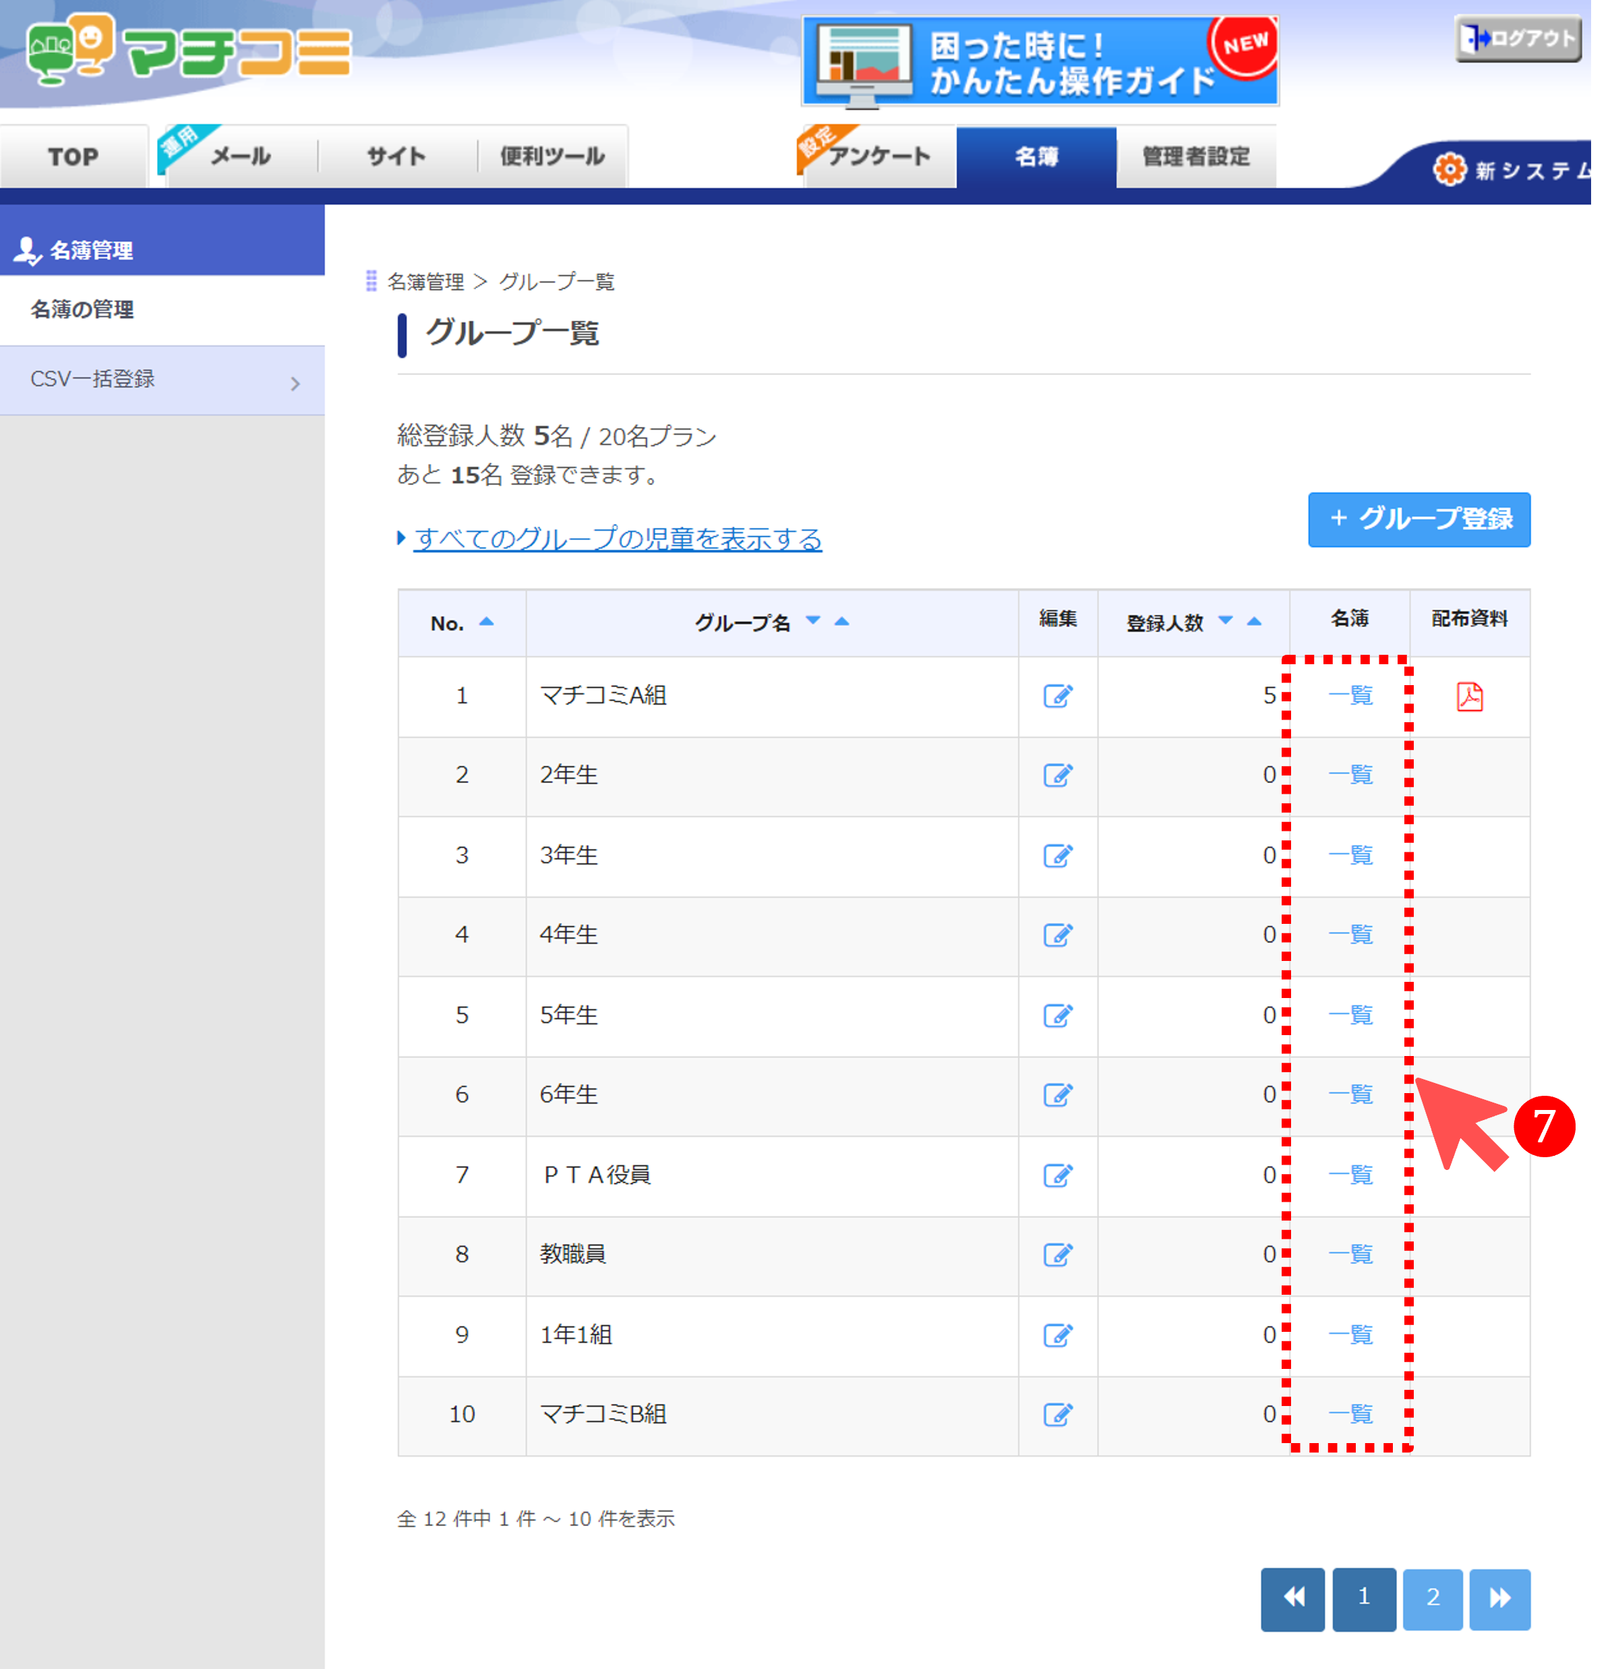Click the マチコミA組 group name cell

(x=771, y=697)
